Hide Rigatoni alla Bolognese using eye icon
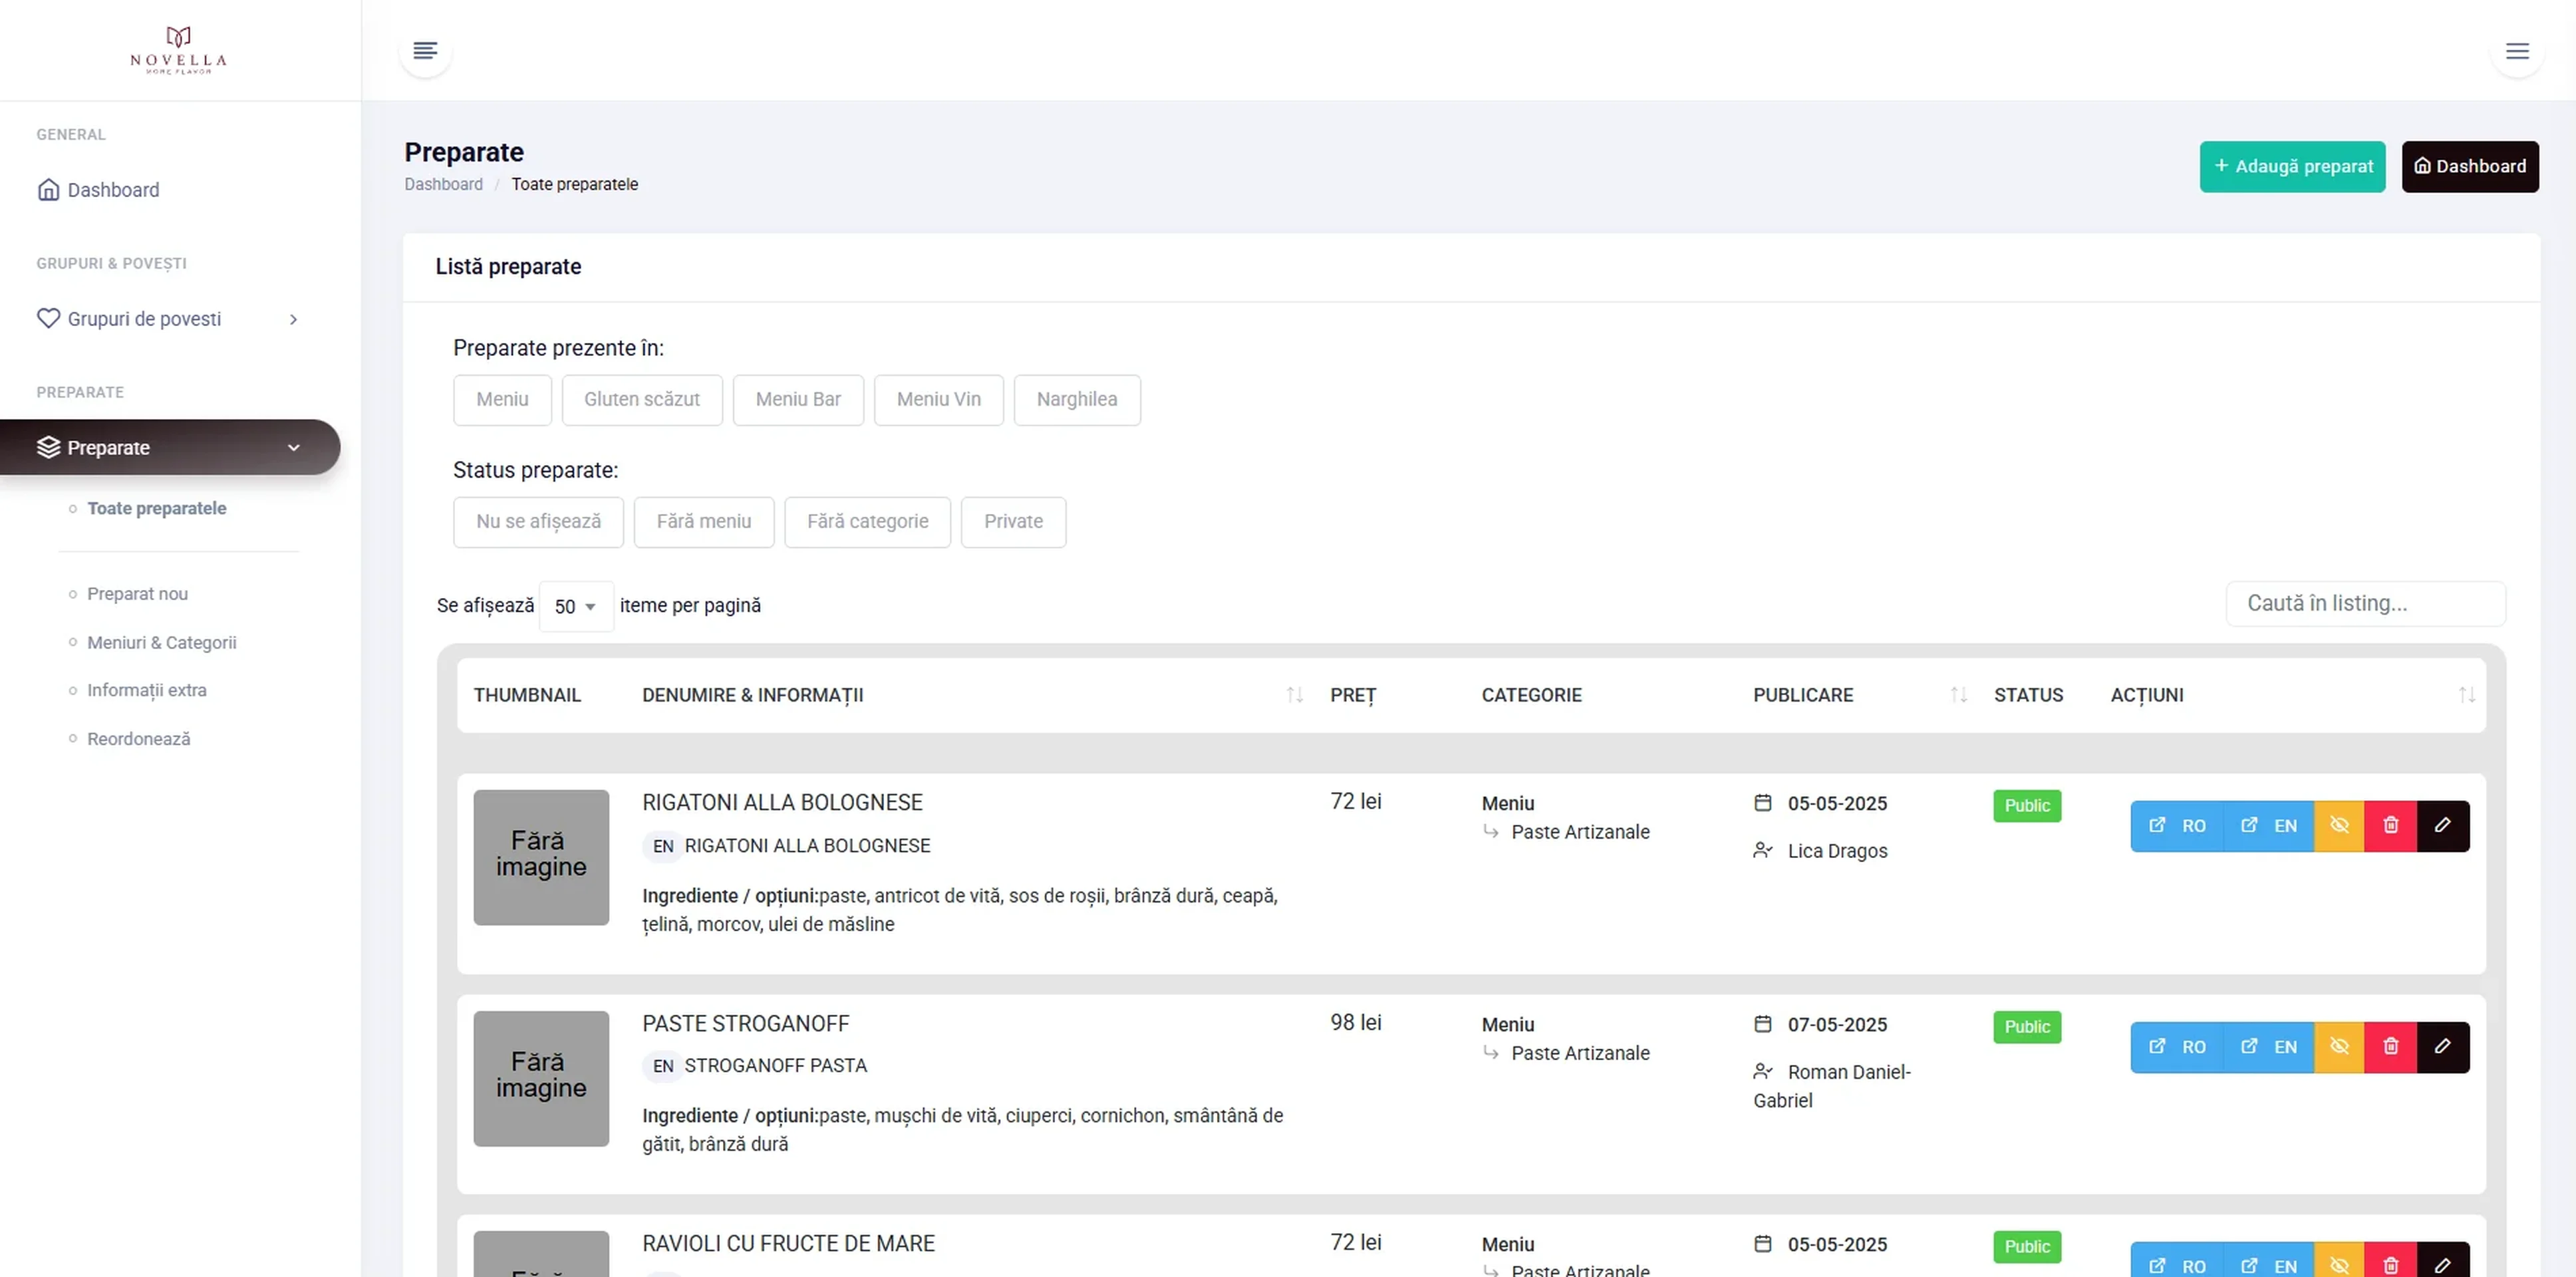 [x=2339, y=826]
